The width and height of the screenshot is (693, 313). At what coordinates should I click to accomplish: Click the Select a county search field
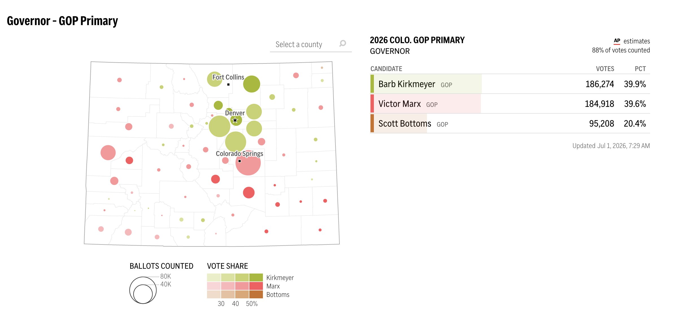pyautogui.click(x=311, y=44)
